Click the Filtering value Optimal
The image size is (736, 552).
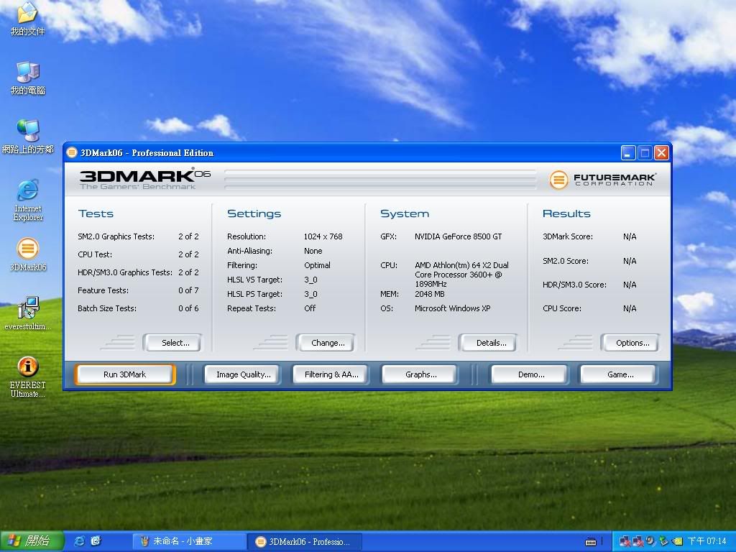317,265
